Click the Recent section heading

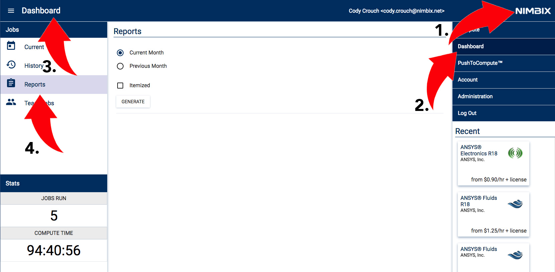(x=467, y=131)
